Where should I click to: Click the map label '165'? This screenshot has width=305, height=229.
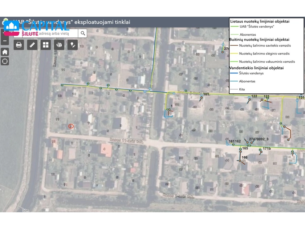[245, 148]
